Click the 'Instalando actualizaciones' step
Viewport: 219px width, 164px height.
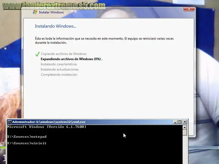point(60,69)
